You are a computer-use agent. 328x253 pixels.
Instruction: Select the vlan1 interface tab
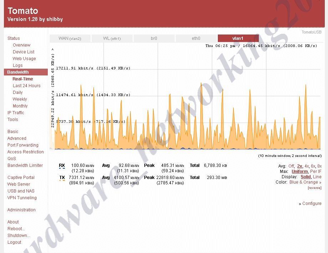(x=238, y=38)
